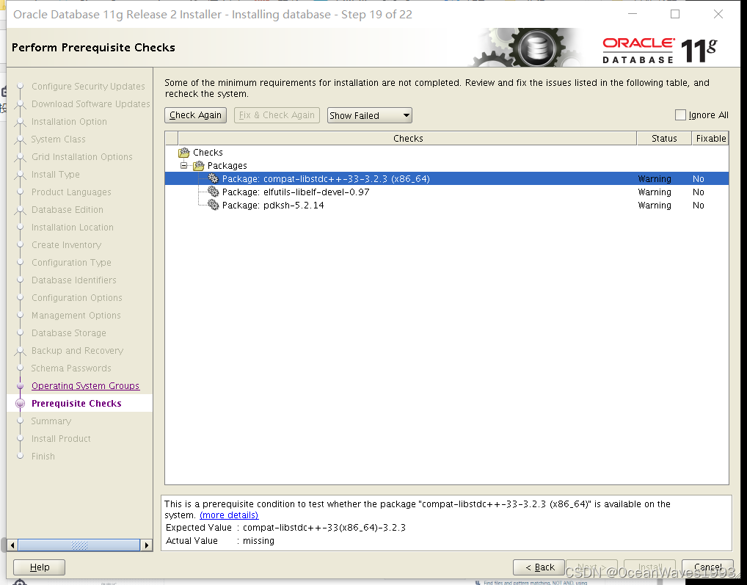The image size is (747, 585).
Task: Select the Checks root tree node
Action: click(x=208, y=153)
